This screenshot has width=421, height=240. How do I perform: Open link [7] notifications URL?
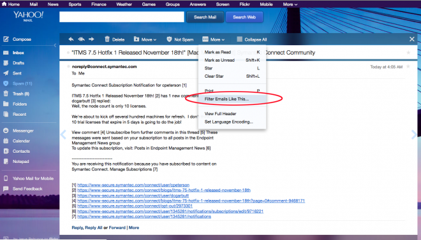144,216
